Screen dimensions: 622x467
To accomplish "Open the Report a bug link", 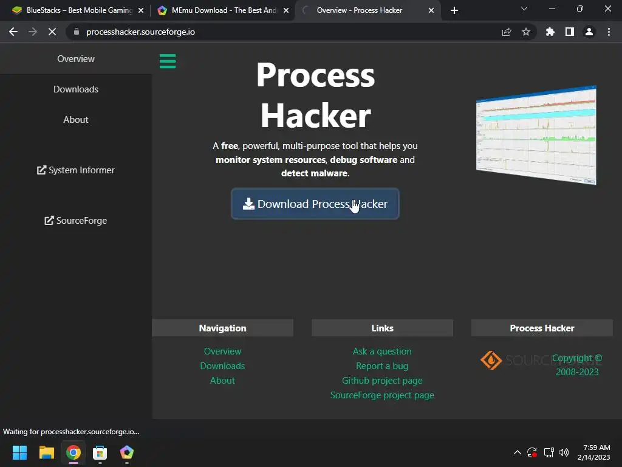I will click(x=383, y=365).
